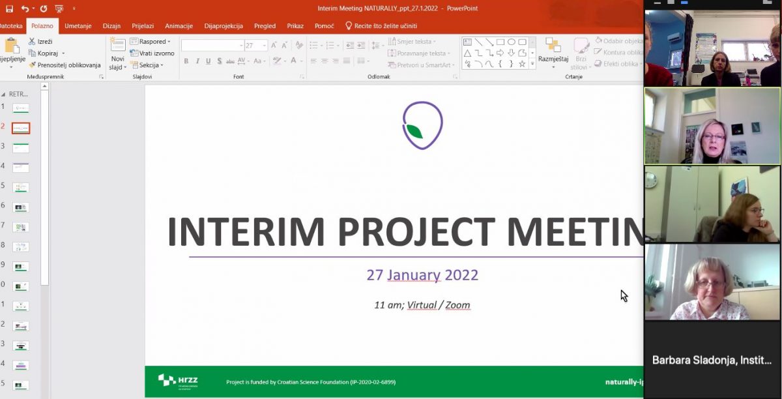Image resolution: width=782 pixels, height=399 pixels.
Task: Click the Razmještaj arrange button
Action: [553, 52]
